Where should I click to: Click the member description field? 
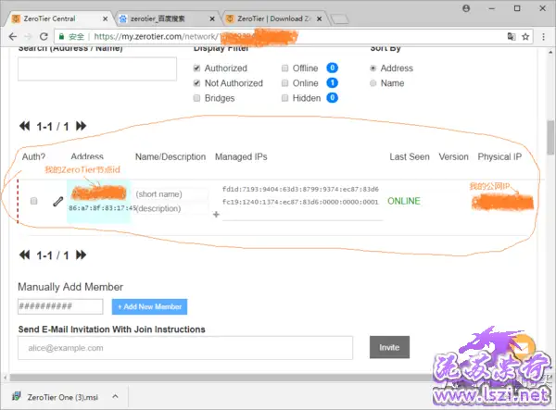coord(171,208)
